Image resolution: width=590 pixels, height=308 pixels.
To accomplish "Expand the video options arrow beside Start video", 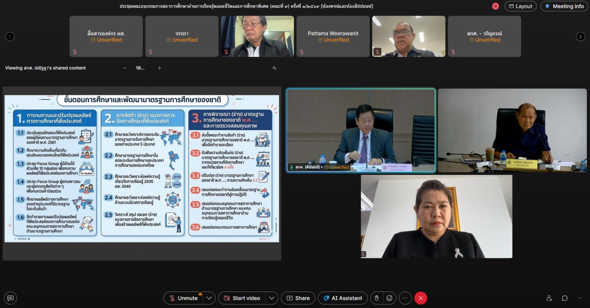I will pyautogui.click(x=271, y=298).
